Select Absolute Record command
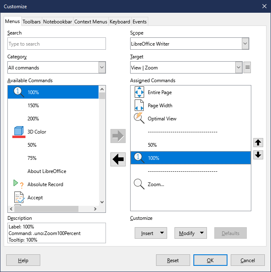271x272 pixels. [53, 184]
